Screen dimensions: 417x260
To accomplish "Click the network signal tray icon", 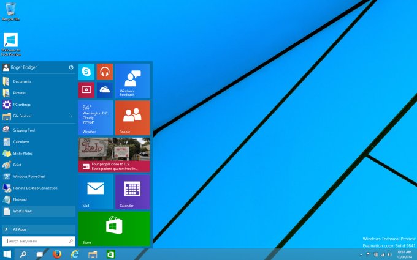I will coord(383,254).
